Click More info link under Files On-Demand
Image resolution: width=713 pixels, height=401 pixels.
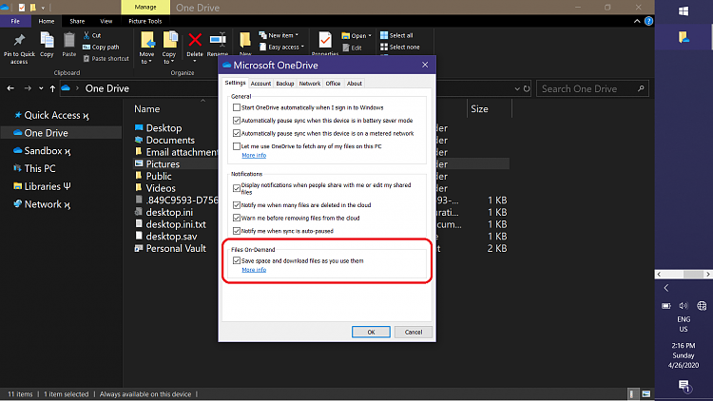[x=254, y=270]
